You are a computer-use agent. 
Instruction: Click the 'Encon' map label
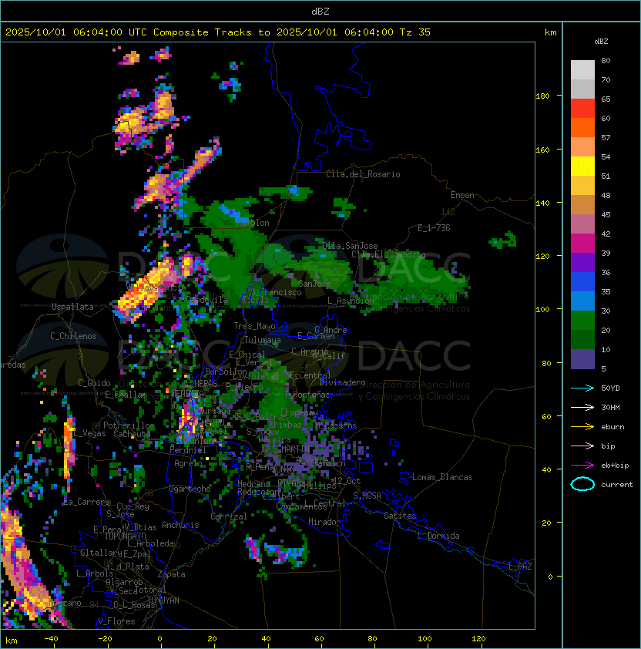coord(462,195)
